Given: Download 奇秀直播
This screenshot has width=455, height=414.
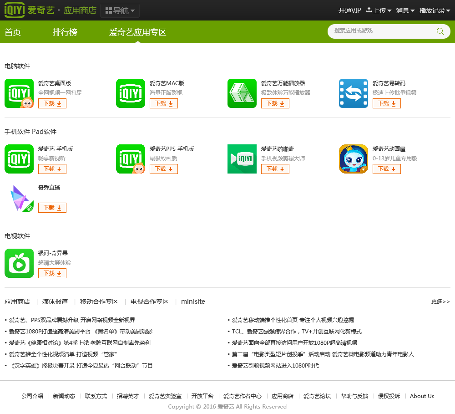Looking at the screenshot, I should point(52,208).
